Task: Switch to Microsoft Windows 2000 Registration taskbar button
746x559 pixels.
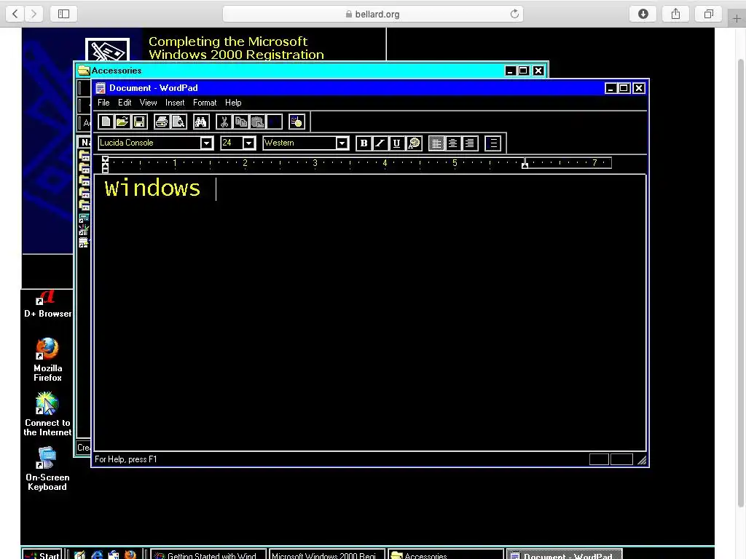Action: click(326, 555)
